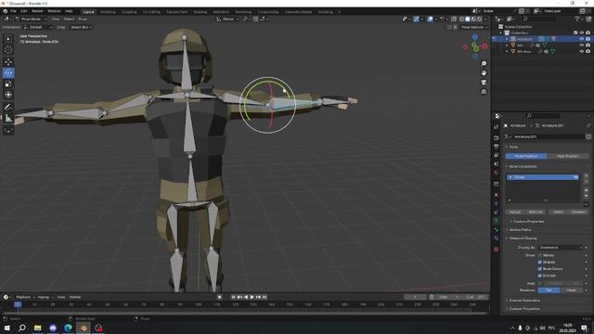594x334 pixels.
Task: Click the Blender logo menu icon
Action: (5, 11)
